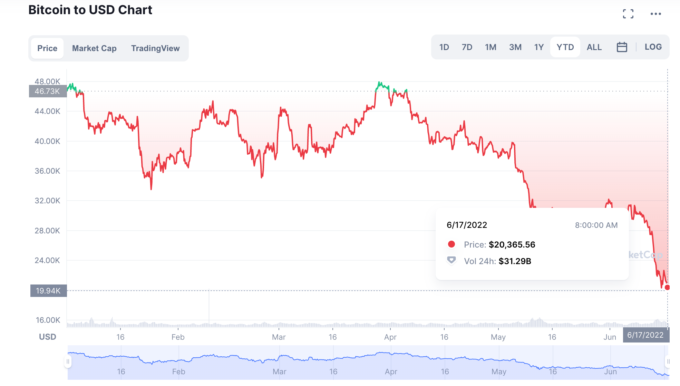Viewport: 680px width, 386px height.
Task: Select the 1M time range
Action: [490, 47]
